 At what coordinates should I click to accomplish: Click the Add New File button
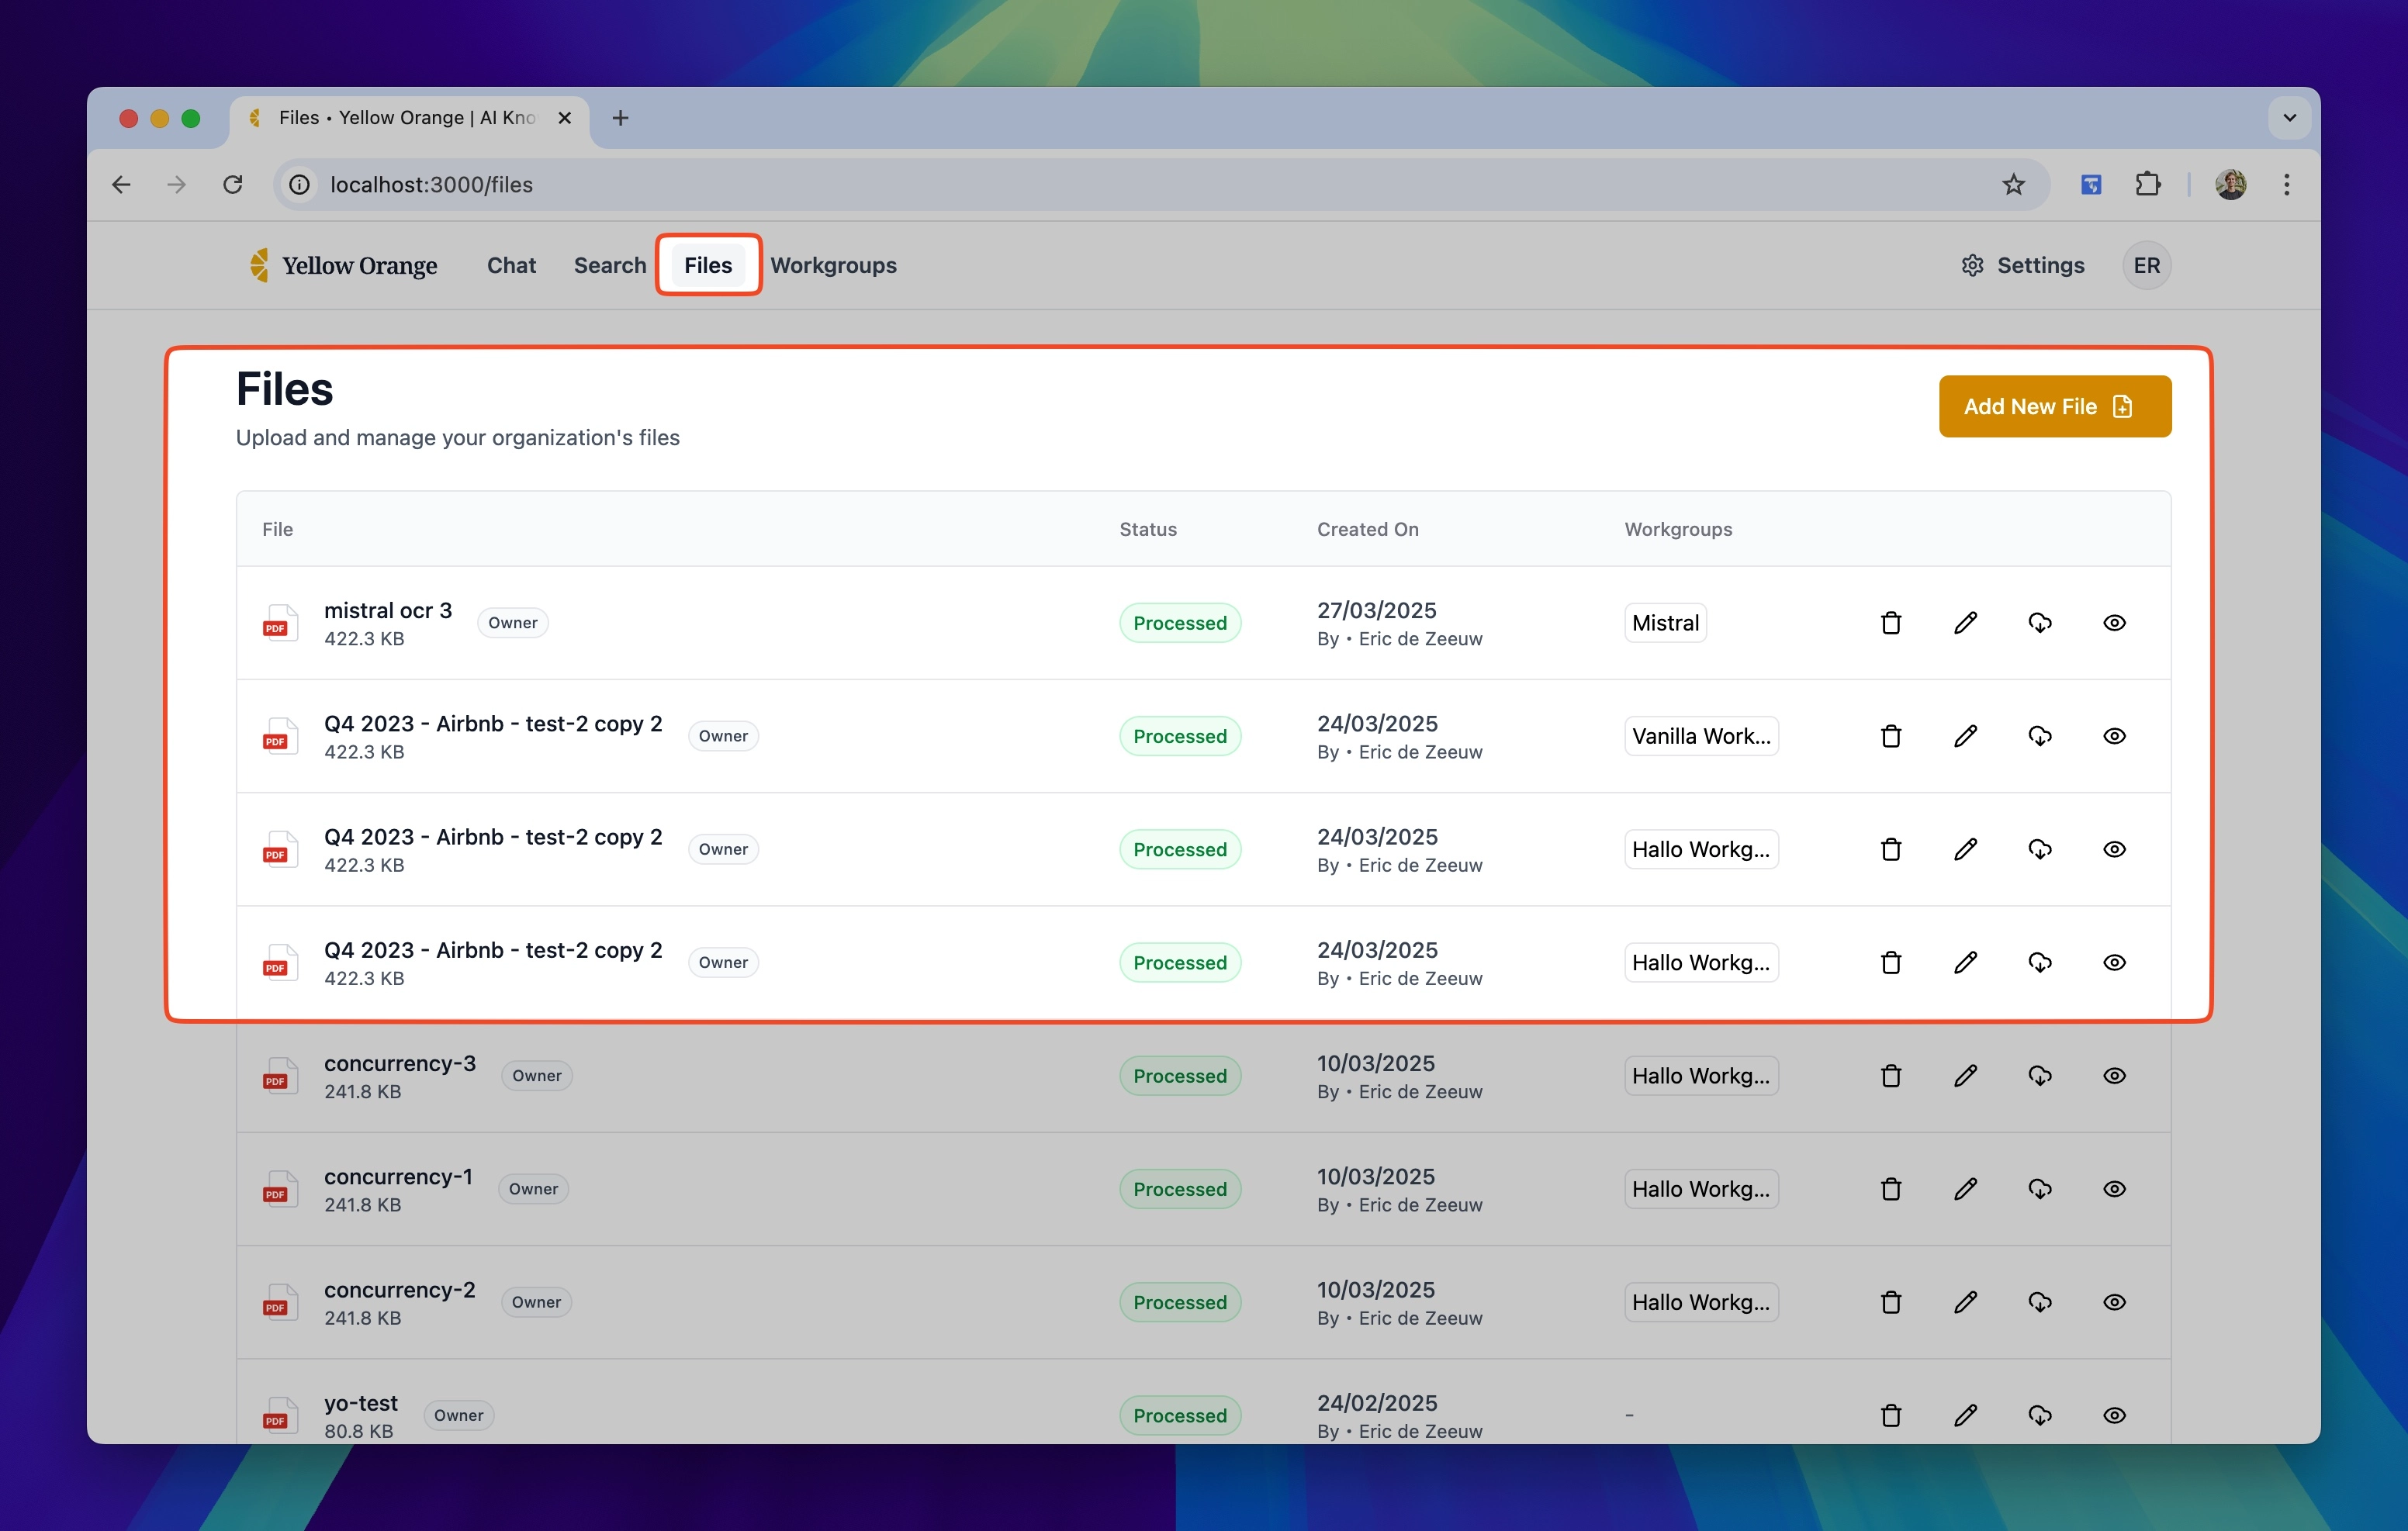click(2054, 406)
